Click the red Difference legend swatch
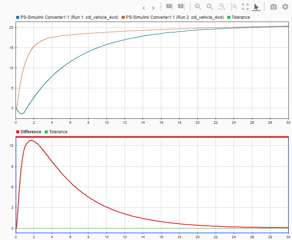Viewport: 292px width, 240px height. [18, 132]
